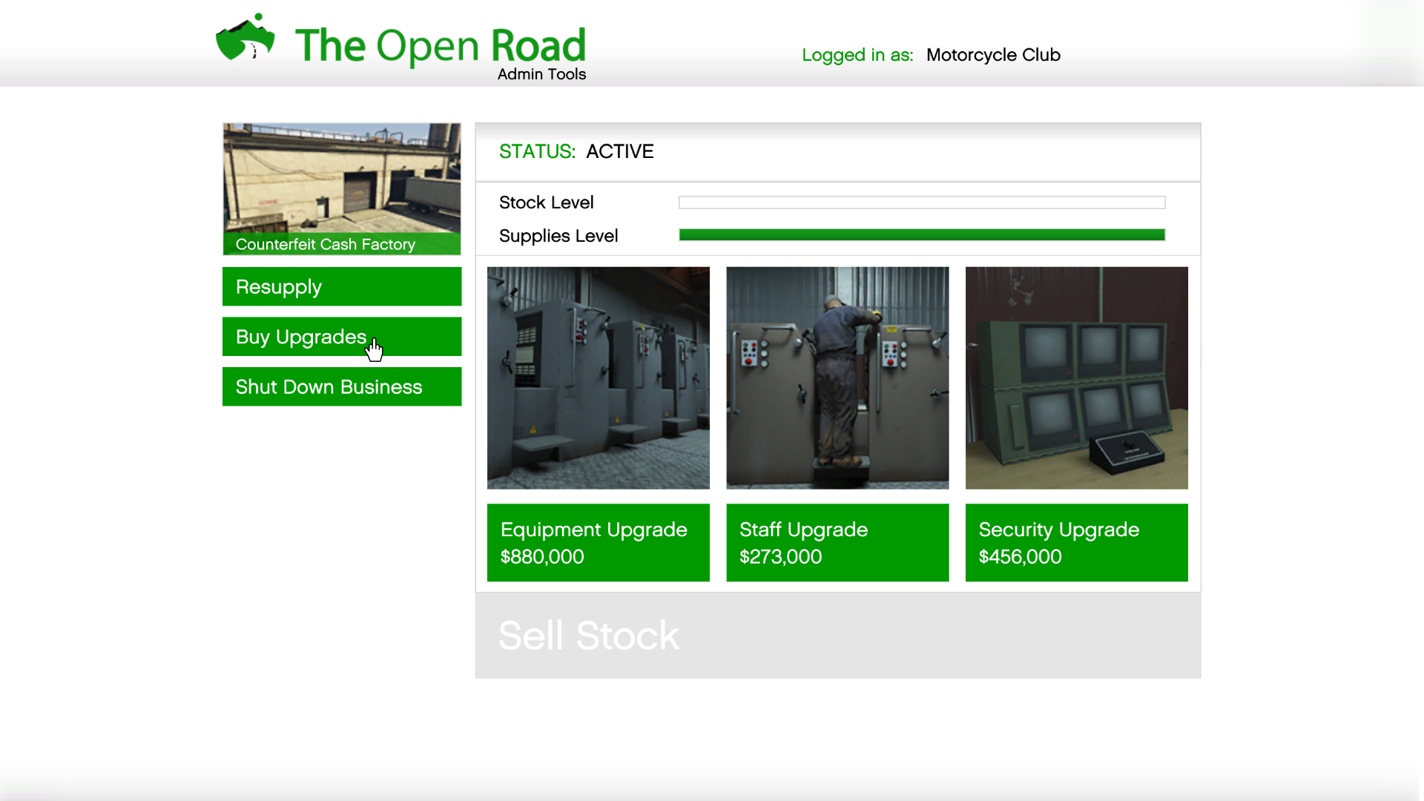Select the worker at machine staff image

coord(837,378)
